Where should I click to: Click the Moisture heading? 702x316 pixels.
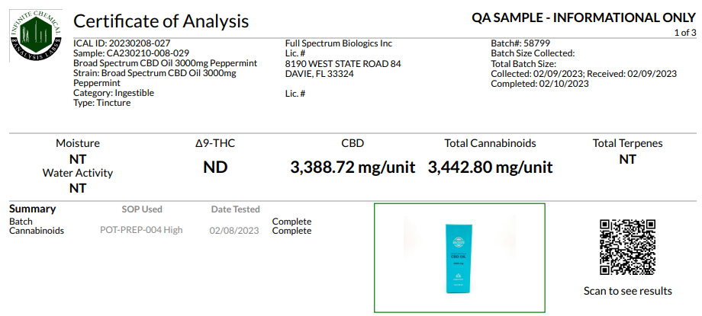click(x=77, y=143)
